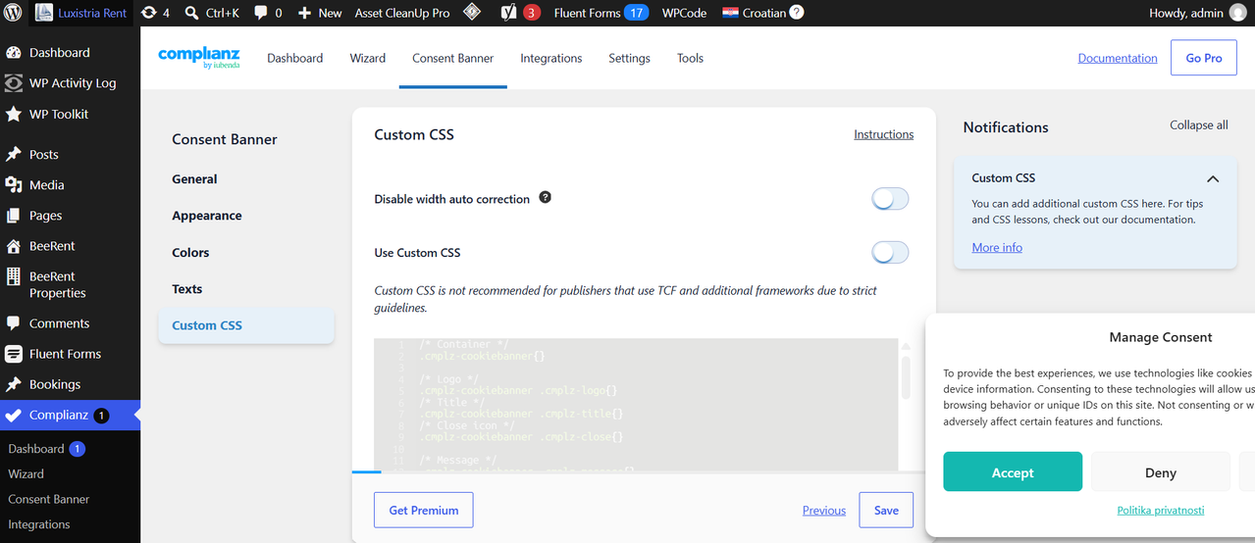
Task: Open Posts in sidebar
Action: pyautogui.click(x=70, y=154)
